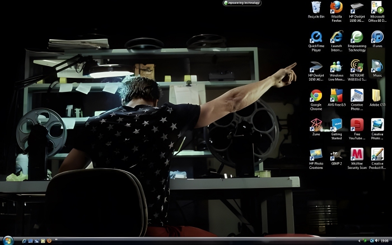The height and width of the screenshot is (245, 392).
Task: Select the HP Photo Creations shortcut
Action: (316, 154)
